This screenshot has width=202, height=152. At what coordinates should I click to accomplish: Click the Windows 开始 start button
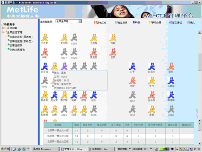(5, 149)
